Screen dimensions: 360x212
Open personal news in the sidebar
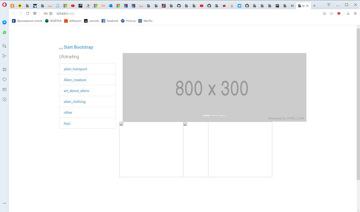4,89
